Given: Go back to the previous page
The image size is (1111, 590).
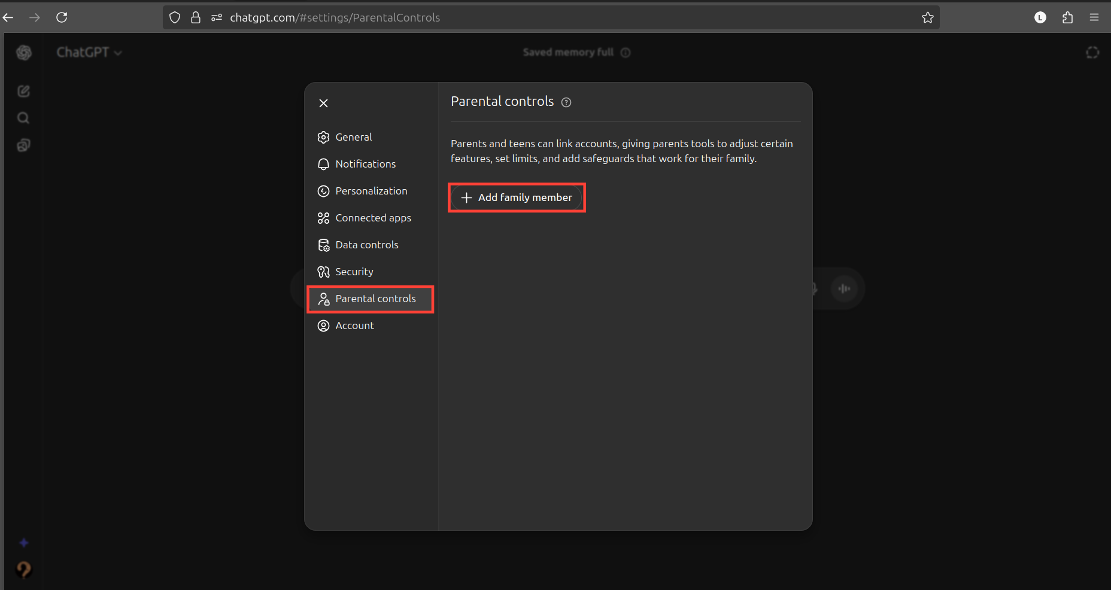Looking at the screenshot, I should pos(8,17).
